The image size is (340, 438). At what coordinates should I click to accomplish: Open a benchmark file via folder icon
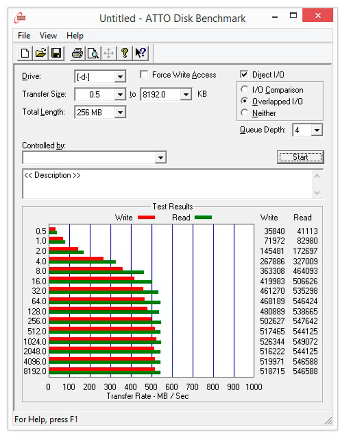40,53
